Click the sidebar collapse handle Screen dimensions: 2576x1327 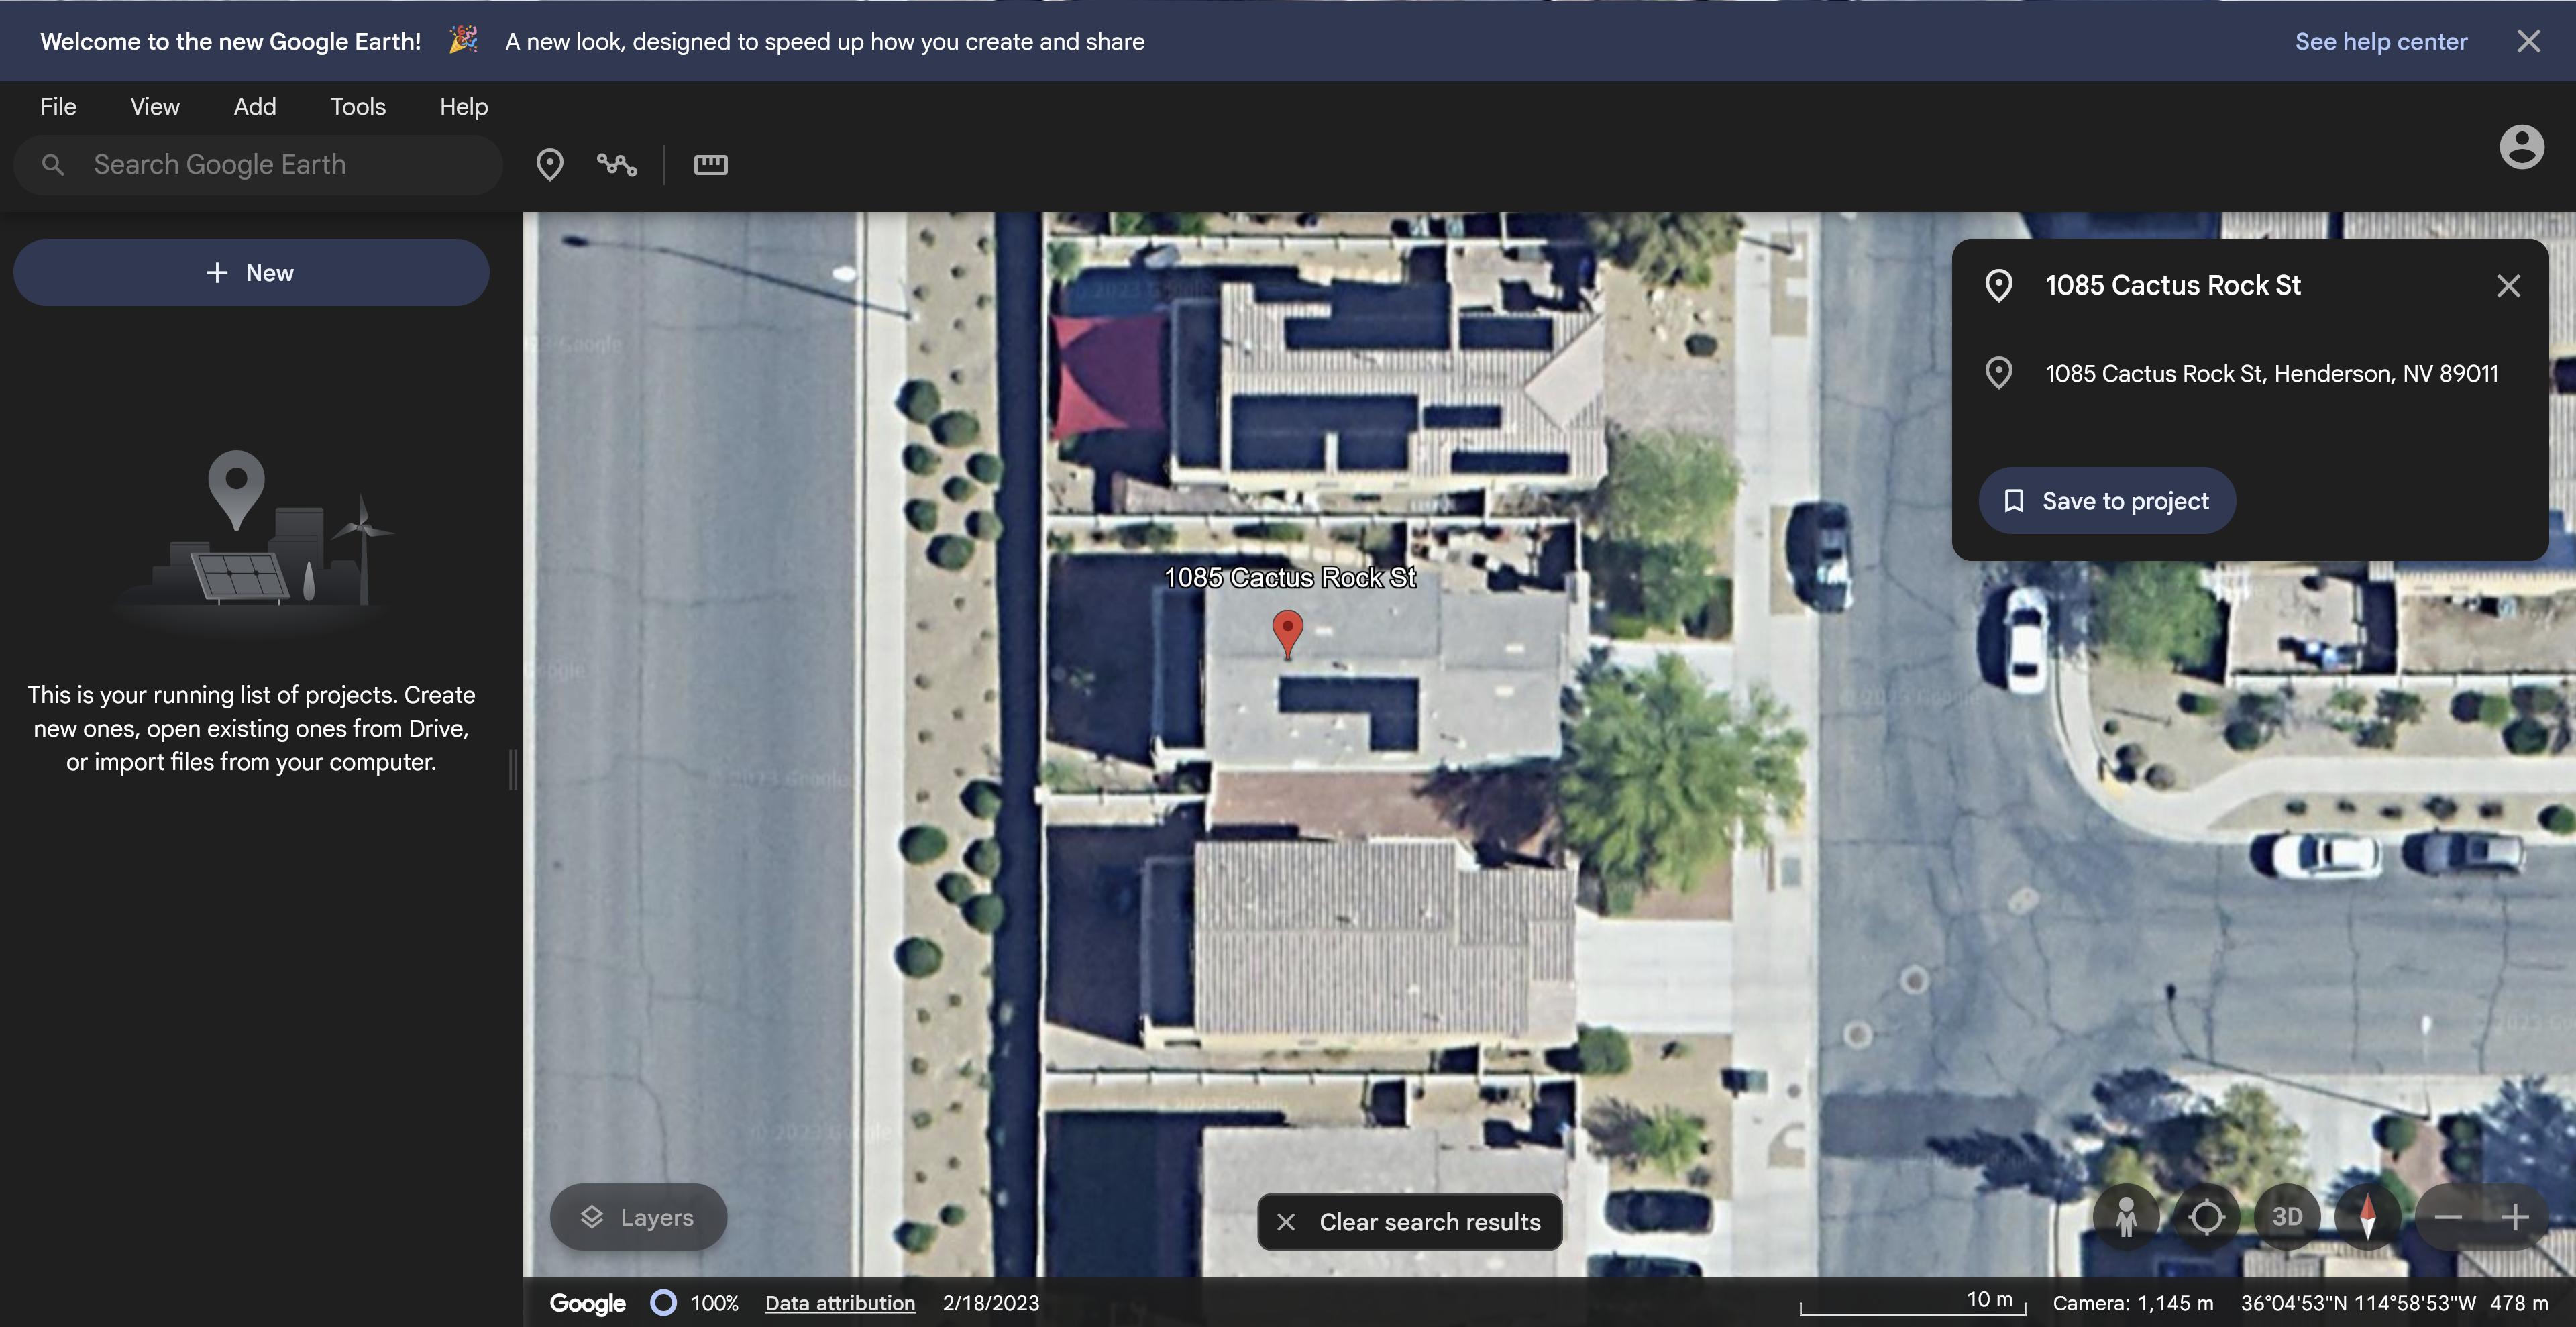pyautogui.click(x=513, y=769)
